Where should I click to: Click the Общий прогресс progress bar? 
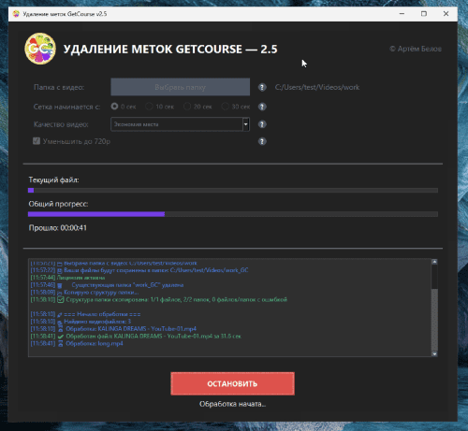pos(233,214)
